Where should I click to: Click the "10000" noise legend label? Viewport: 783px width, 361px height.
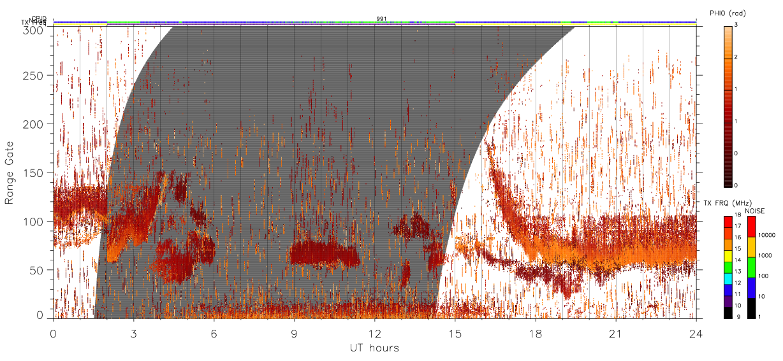766,235
